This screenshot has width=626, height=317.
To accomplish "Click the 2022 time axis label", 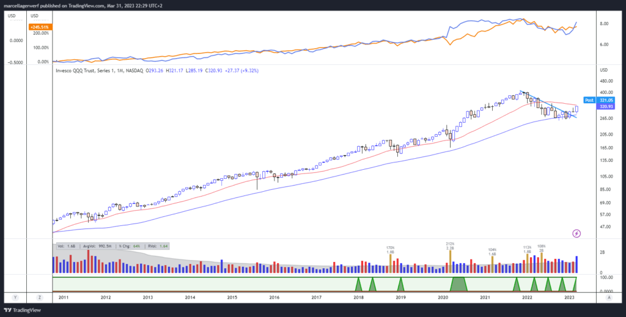I will (x=528, y=297).
